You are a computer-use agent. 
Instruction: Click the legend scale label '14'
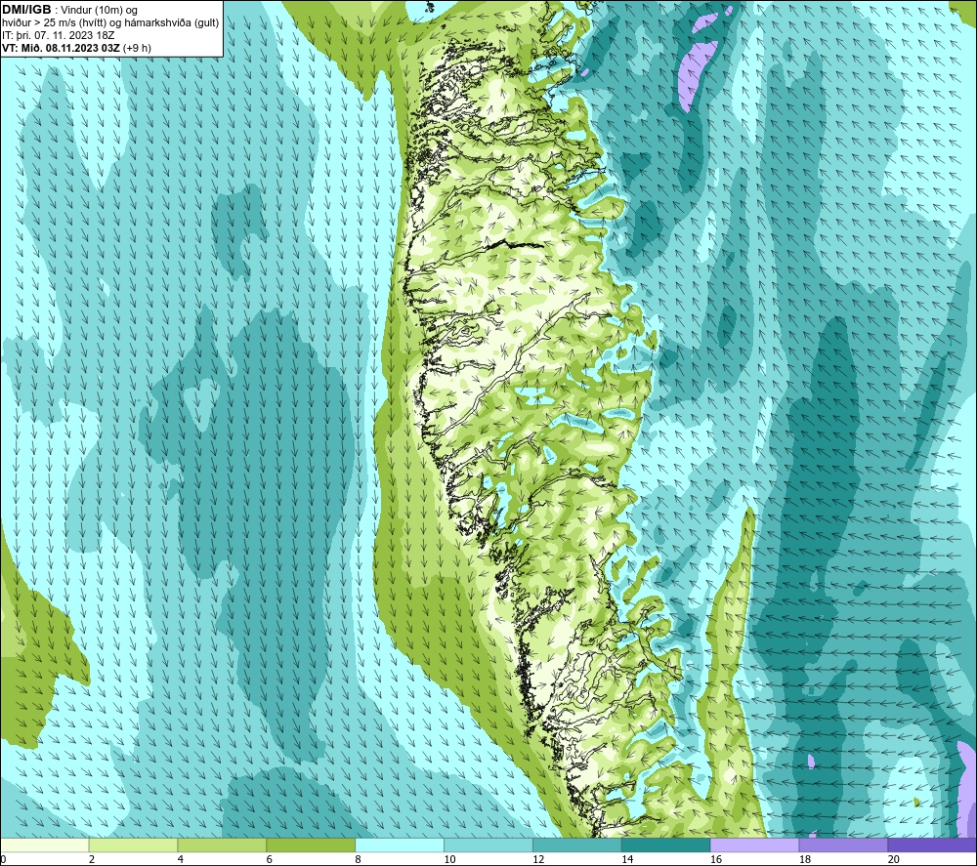[627, 859]
